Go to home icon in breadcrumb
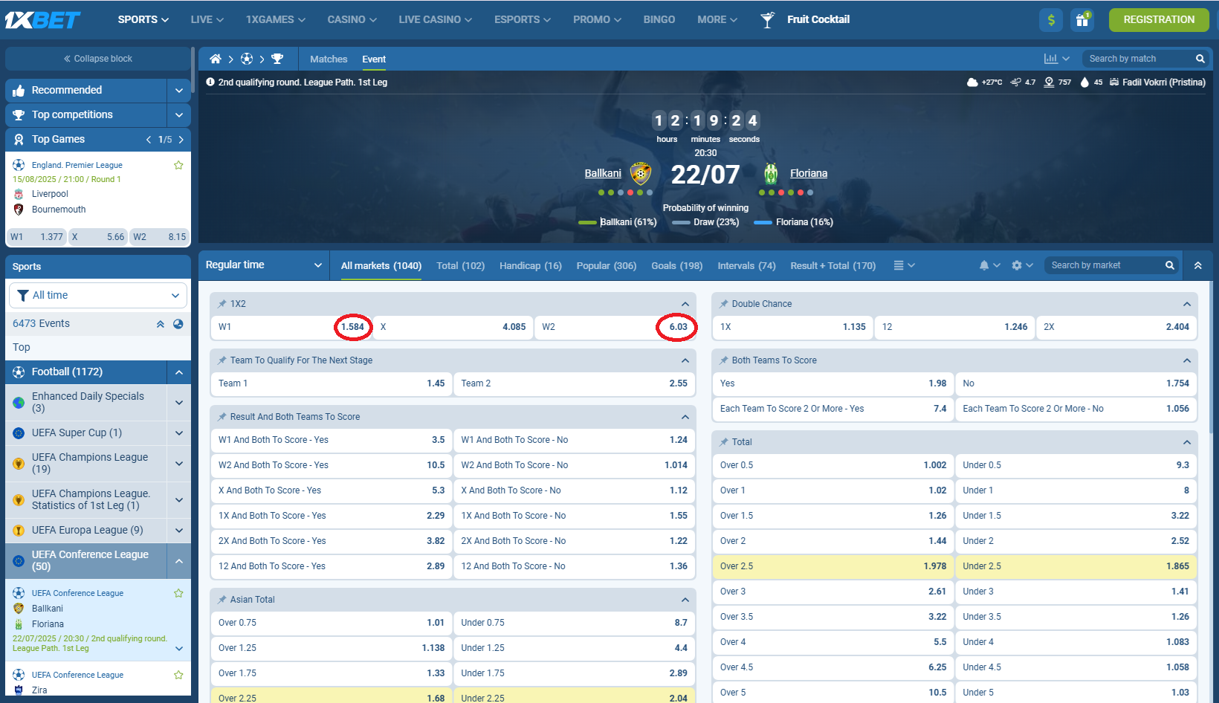The height and width of the screenshot is (703, 1219). [216, 59]
